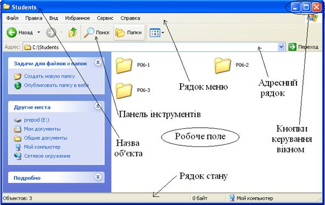Click the green Переход go arrow
Image resolution: width=325 pixels, height=205 pixels.
292,47
